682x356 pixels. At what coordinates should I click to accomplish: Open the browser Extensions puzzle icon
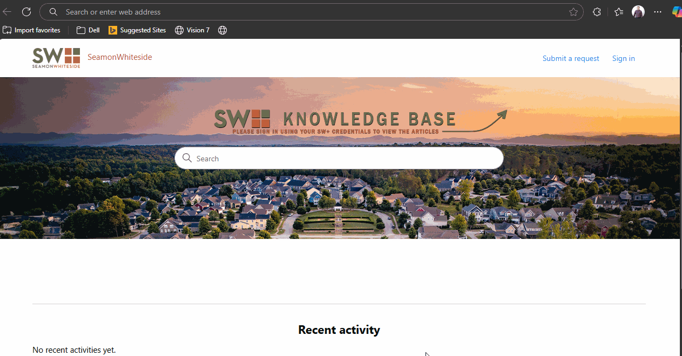pyautogui.click(x=597, y=12)
